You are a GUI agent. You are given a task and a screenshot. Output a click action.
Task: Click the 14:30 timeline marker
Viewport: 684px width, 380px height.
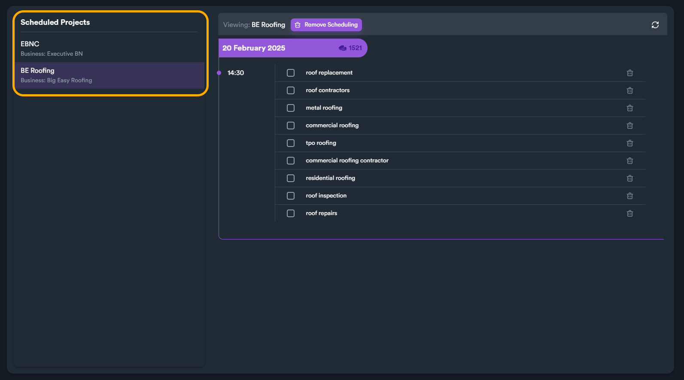tap(235, 73)
